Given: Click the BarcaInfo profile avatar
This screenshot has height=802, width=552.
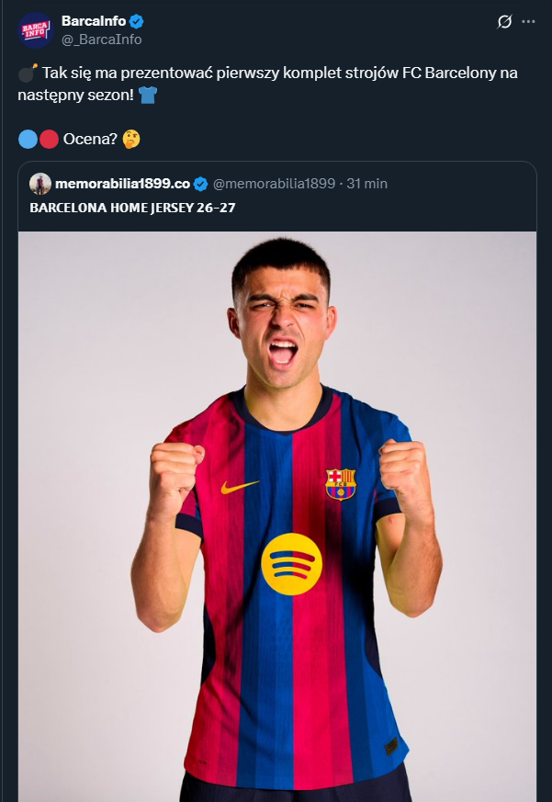Looking at the screenshot, I should [x=35, y=29].
